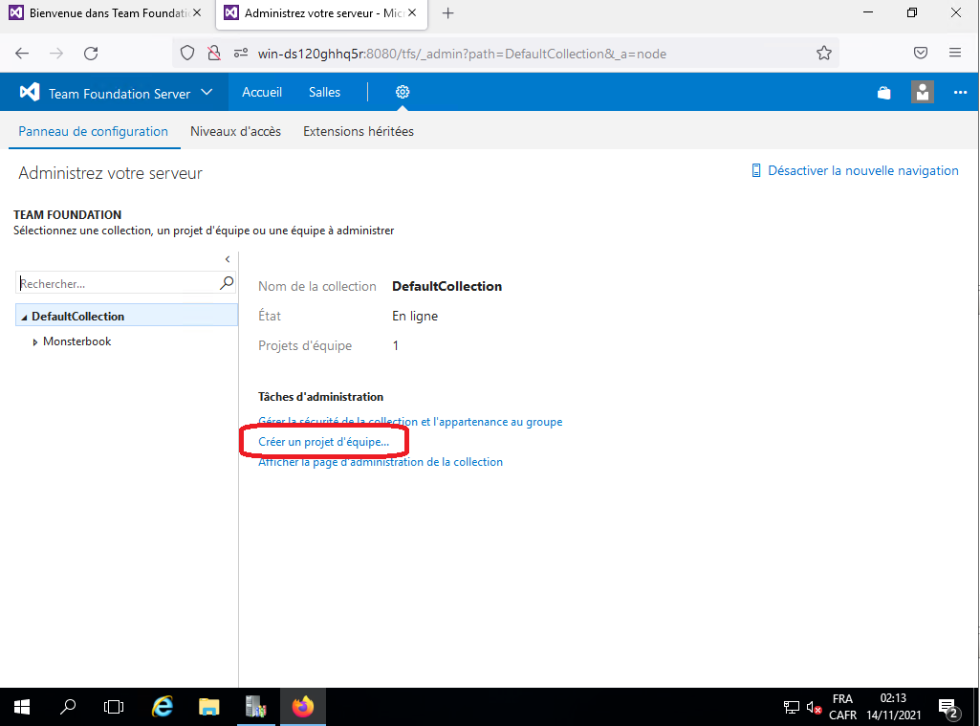The image size is (980, 726).
Task: Open Server Manager taskbar icon
Action: pos(255,707)
